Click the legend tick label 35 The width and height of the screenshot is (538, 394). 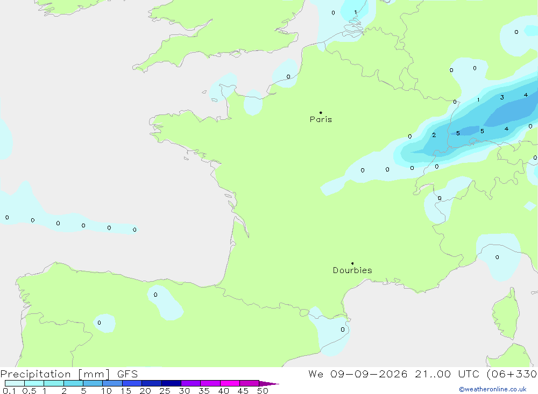(x=204, y=391)
